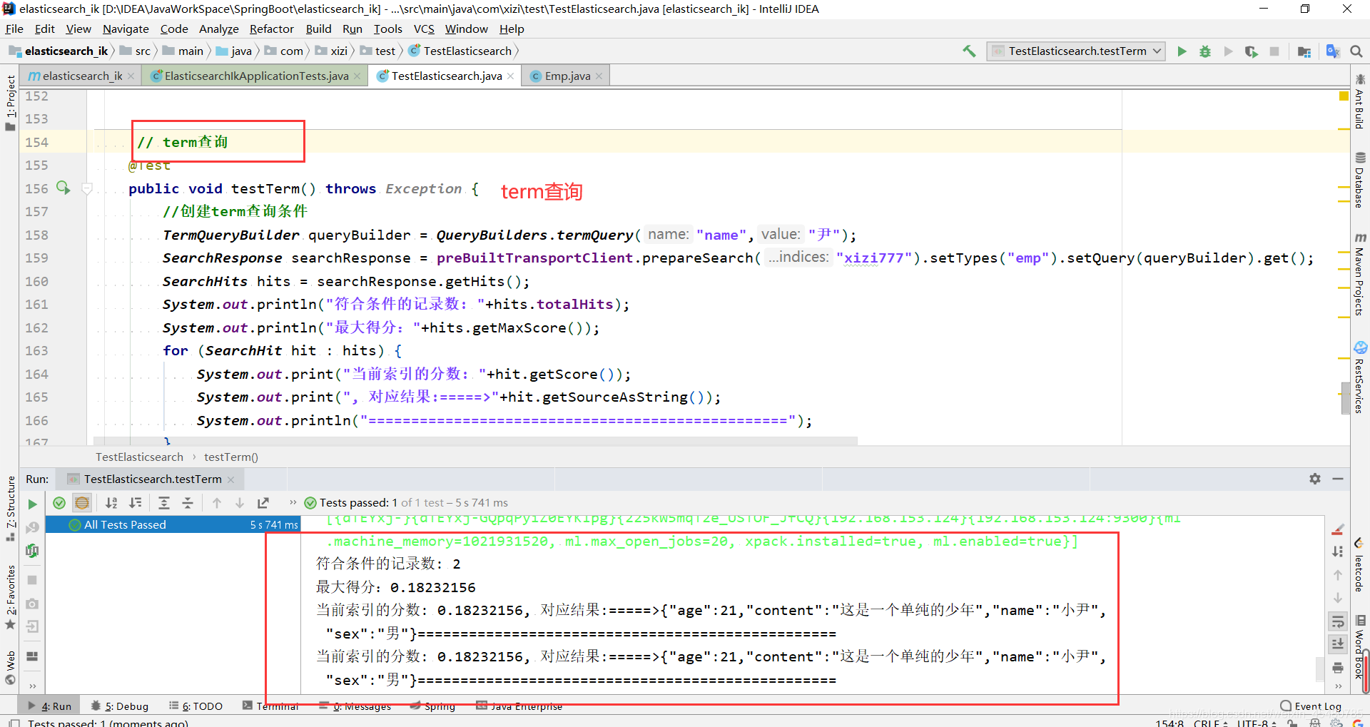Expand all test results icon
This screenshot has height=727, width=1370.
coord(164,502)
